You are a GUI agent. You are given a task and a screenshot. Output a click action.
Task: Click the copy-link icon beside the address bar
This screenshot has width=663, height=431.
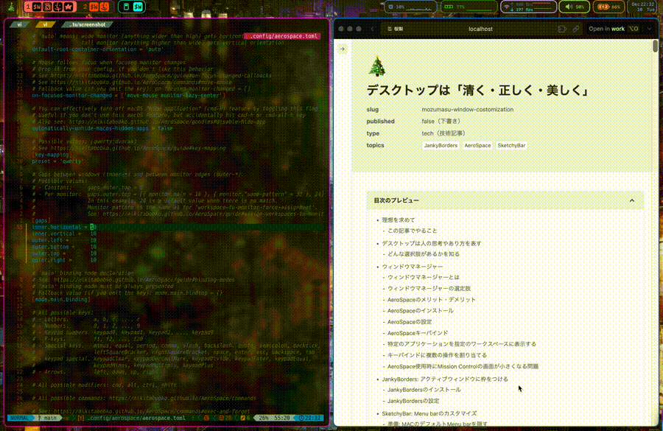577,28
